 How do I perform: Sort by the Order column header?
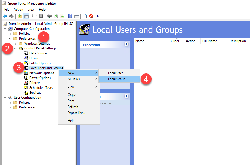point(175,41)
